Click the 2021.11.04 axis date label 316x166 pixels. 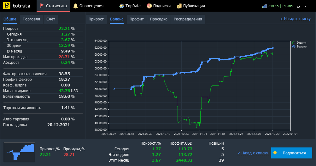(x=200, y=134)
